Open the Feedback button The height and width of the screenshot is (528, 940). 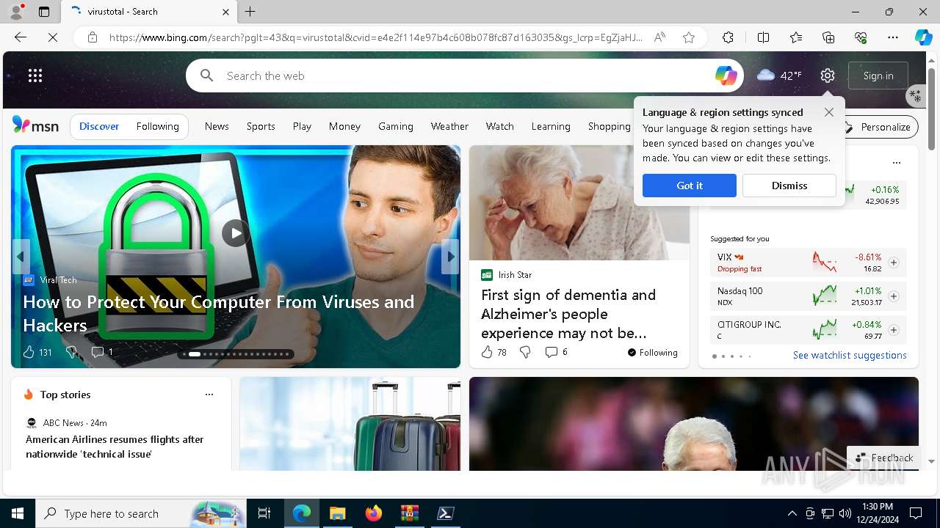(x=883, y=458)
